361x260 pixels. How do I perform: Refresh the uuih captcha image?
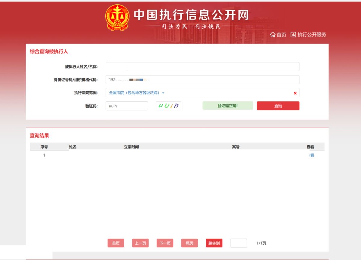(x=168, y=106)
